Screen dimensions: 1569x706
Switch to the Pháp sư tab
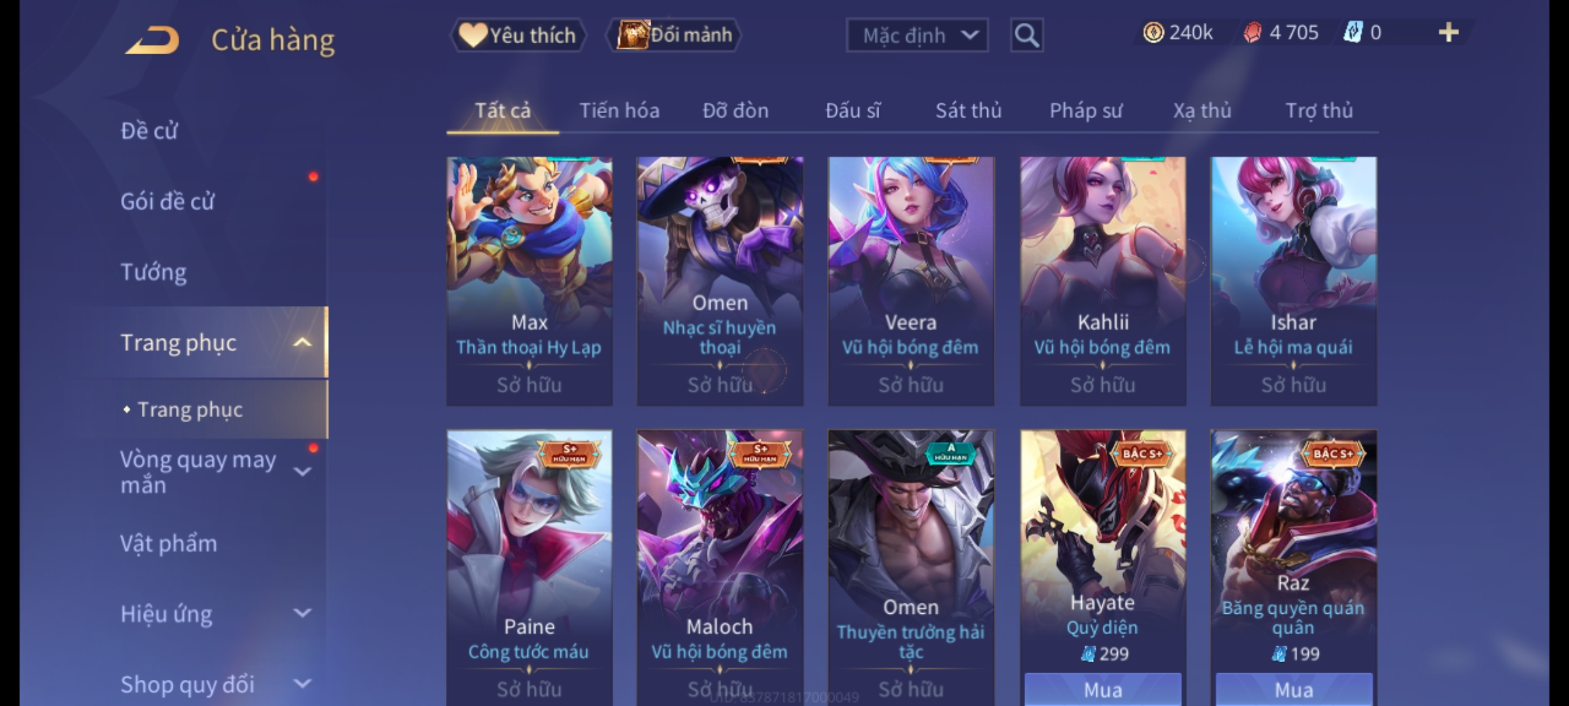1086,110
